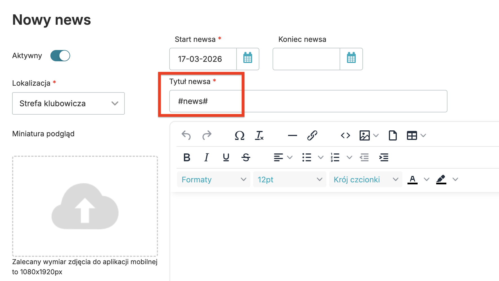Expand the Formaty dropdown
The image size is (499, 281).
tap(213, 179)
